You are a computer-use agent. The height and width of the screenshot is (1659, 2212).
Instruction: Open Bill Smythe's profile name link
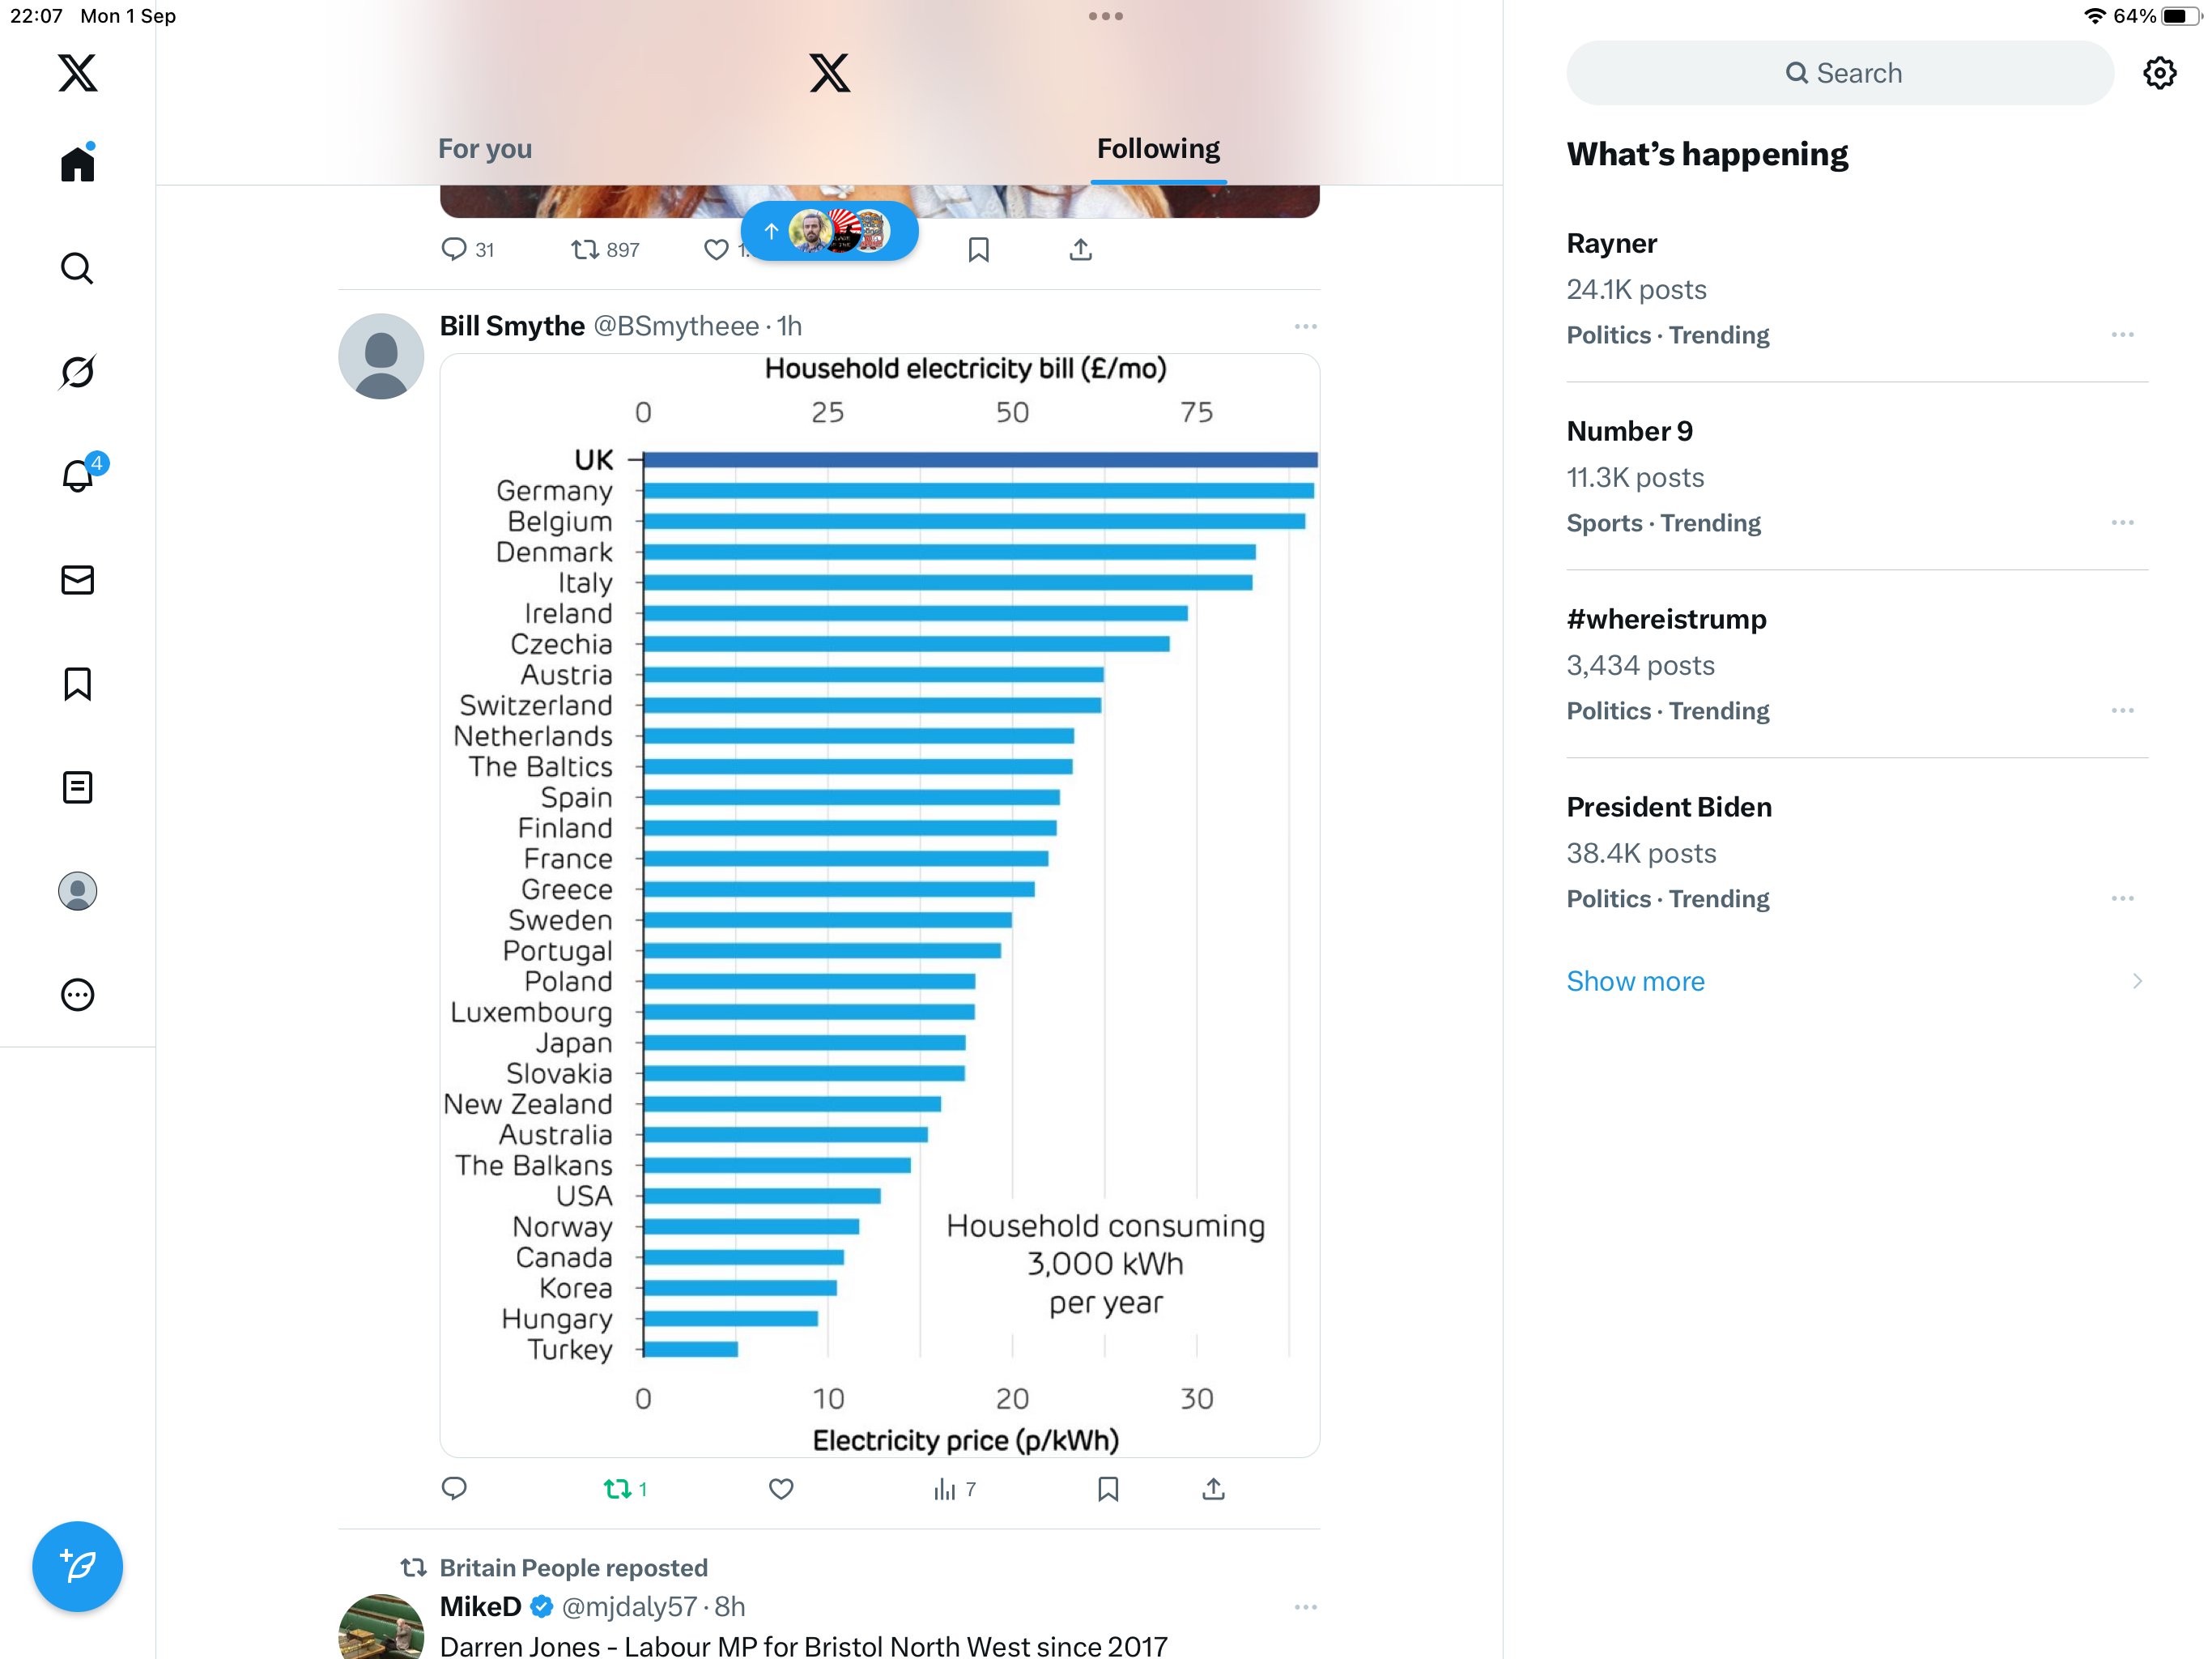(x=512, y=326)
